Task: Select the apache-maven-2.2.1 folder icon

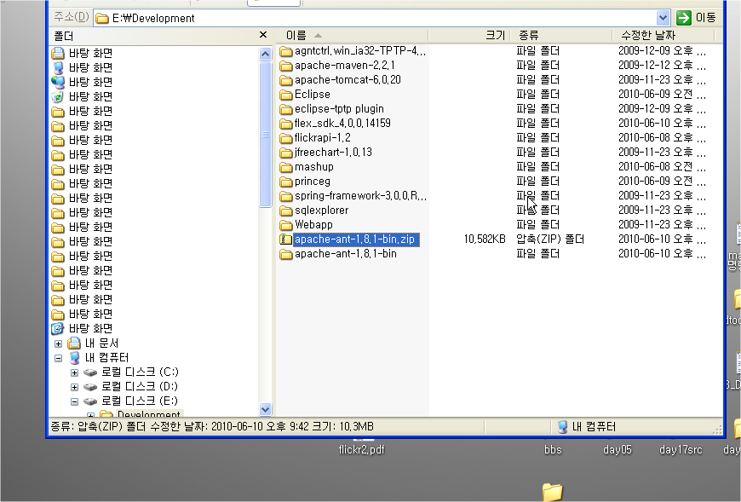Action: click(x=285, y=66)
